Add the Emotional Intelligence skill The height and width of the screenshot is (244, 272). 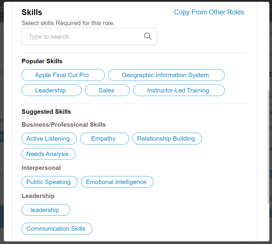117,182
